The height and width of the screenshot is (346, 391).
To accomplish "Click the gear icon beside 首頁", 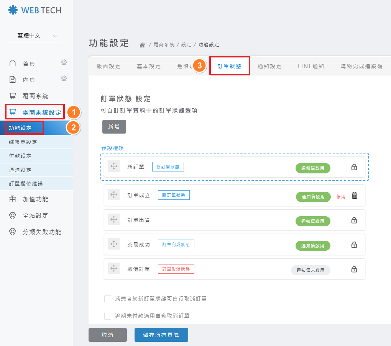I will click(64, 62).
